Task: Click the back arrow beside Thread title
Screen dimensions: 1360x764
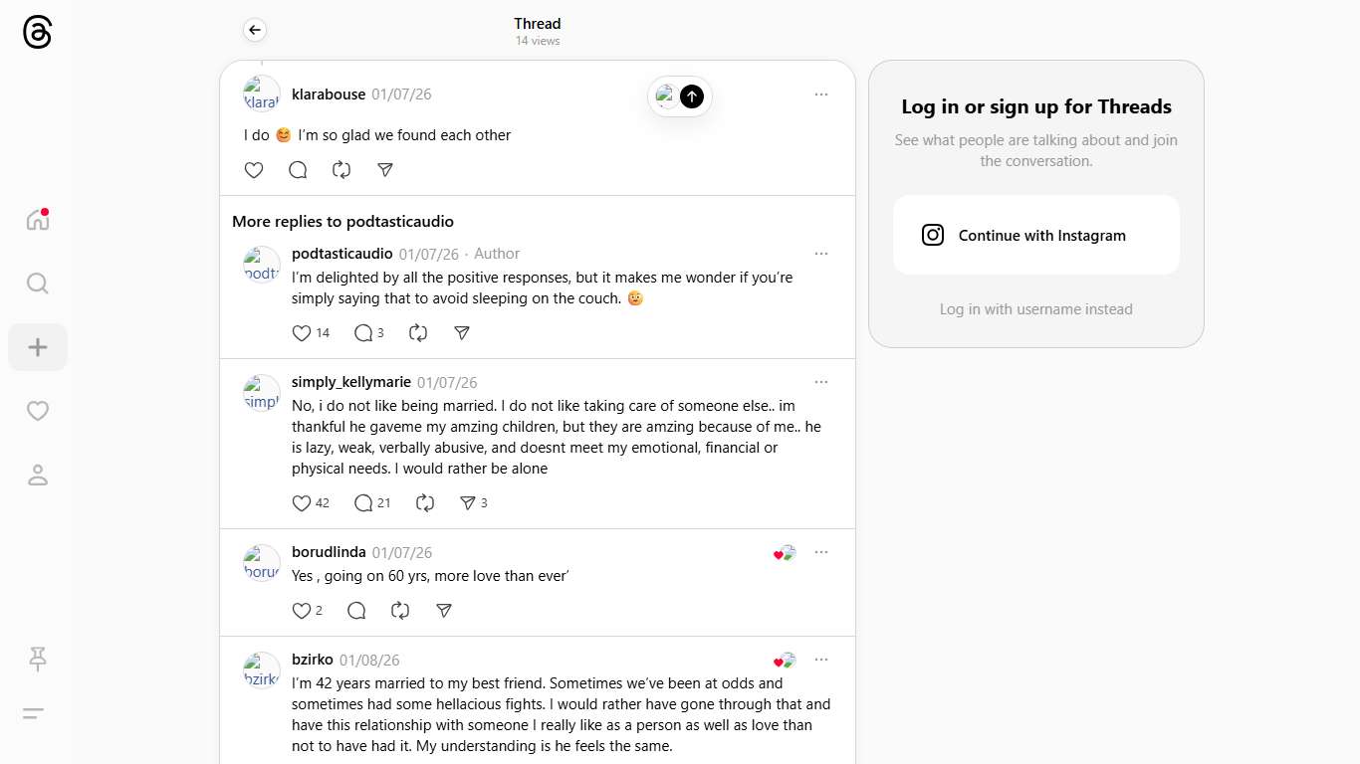Action: click(x=255, y=30)
